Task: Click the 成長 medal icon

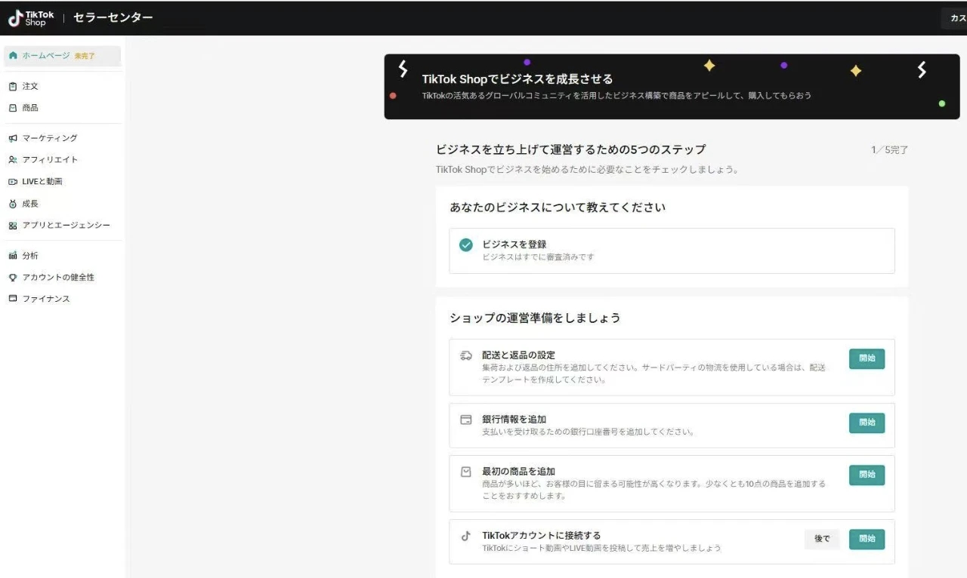Action: pyautogui.click(x=13, y=204)
